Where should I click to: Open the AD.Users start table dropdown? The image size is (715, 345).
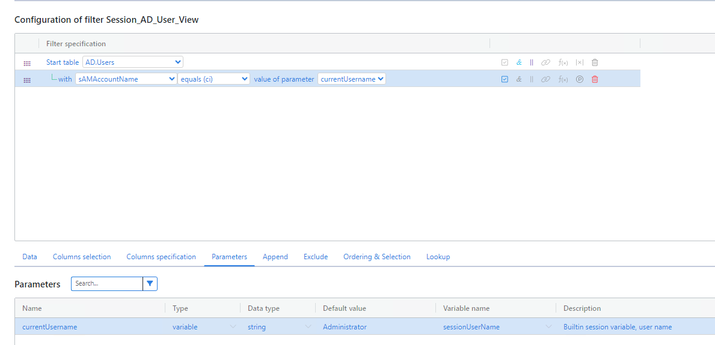(x=133, y=62)
